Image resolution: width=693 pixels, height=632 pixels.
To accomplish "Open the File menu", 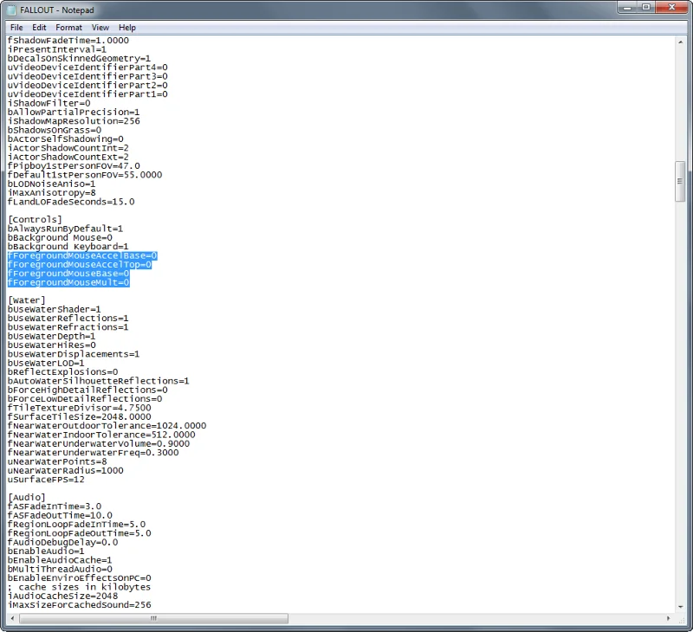I will click(x=16, y=28).
